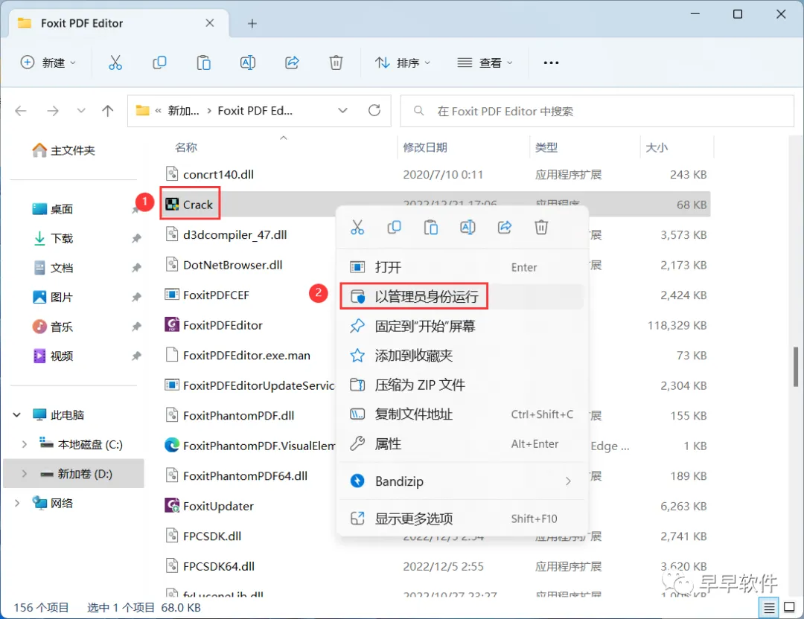The width and height of the screenshot is (804, 619).
Task: Click 显示更多选项 menu entry
Action: (x=462, y=519)
